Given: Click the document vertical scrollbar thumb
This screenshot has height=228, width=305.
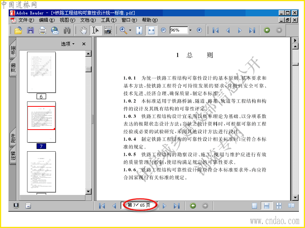Looking at the screenshot, I should 295,64.
